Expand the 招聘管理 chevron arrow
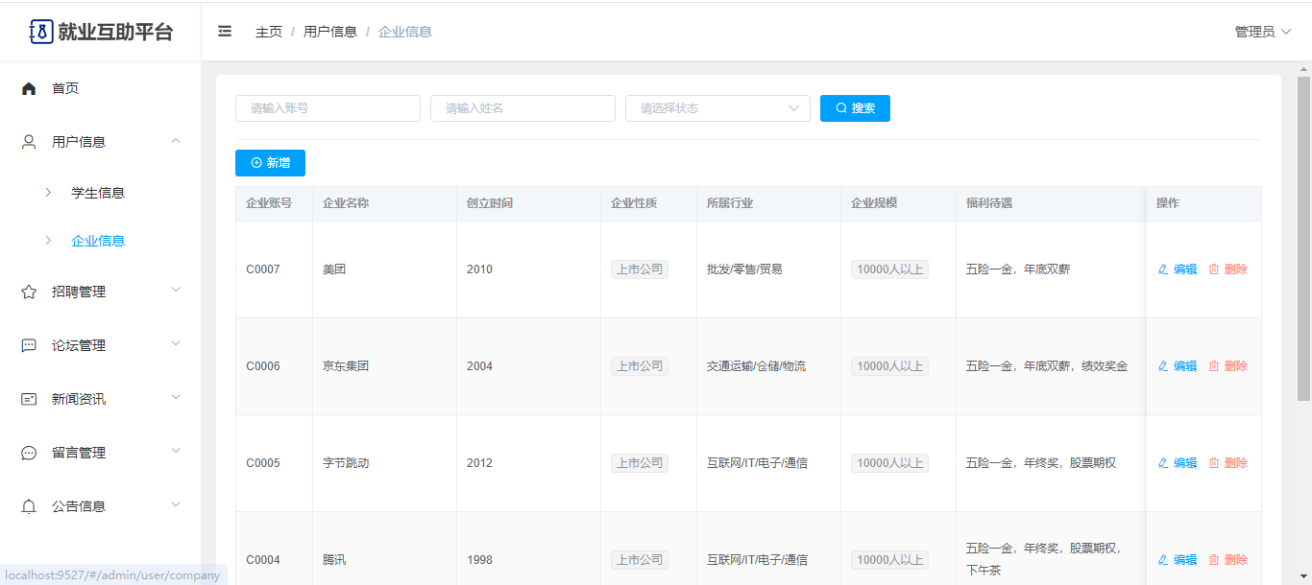The height and width of the screenshot is (585, 1312). click(x=176, y=291)
